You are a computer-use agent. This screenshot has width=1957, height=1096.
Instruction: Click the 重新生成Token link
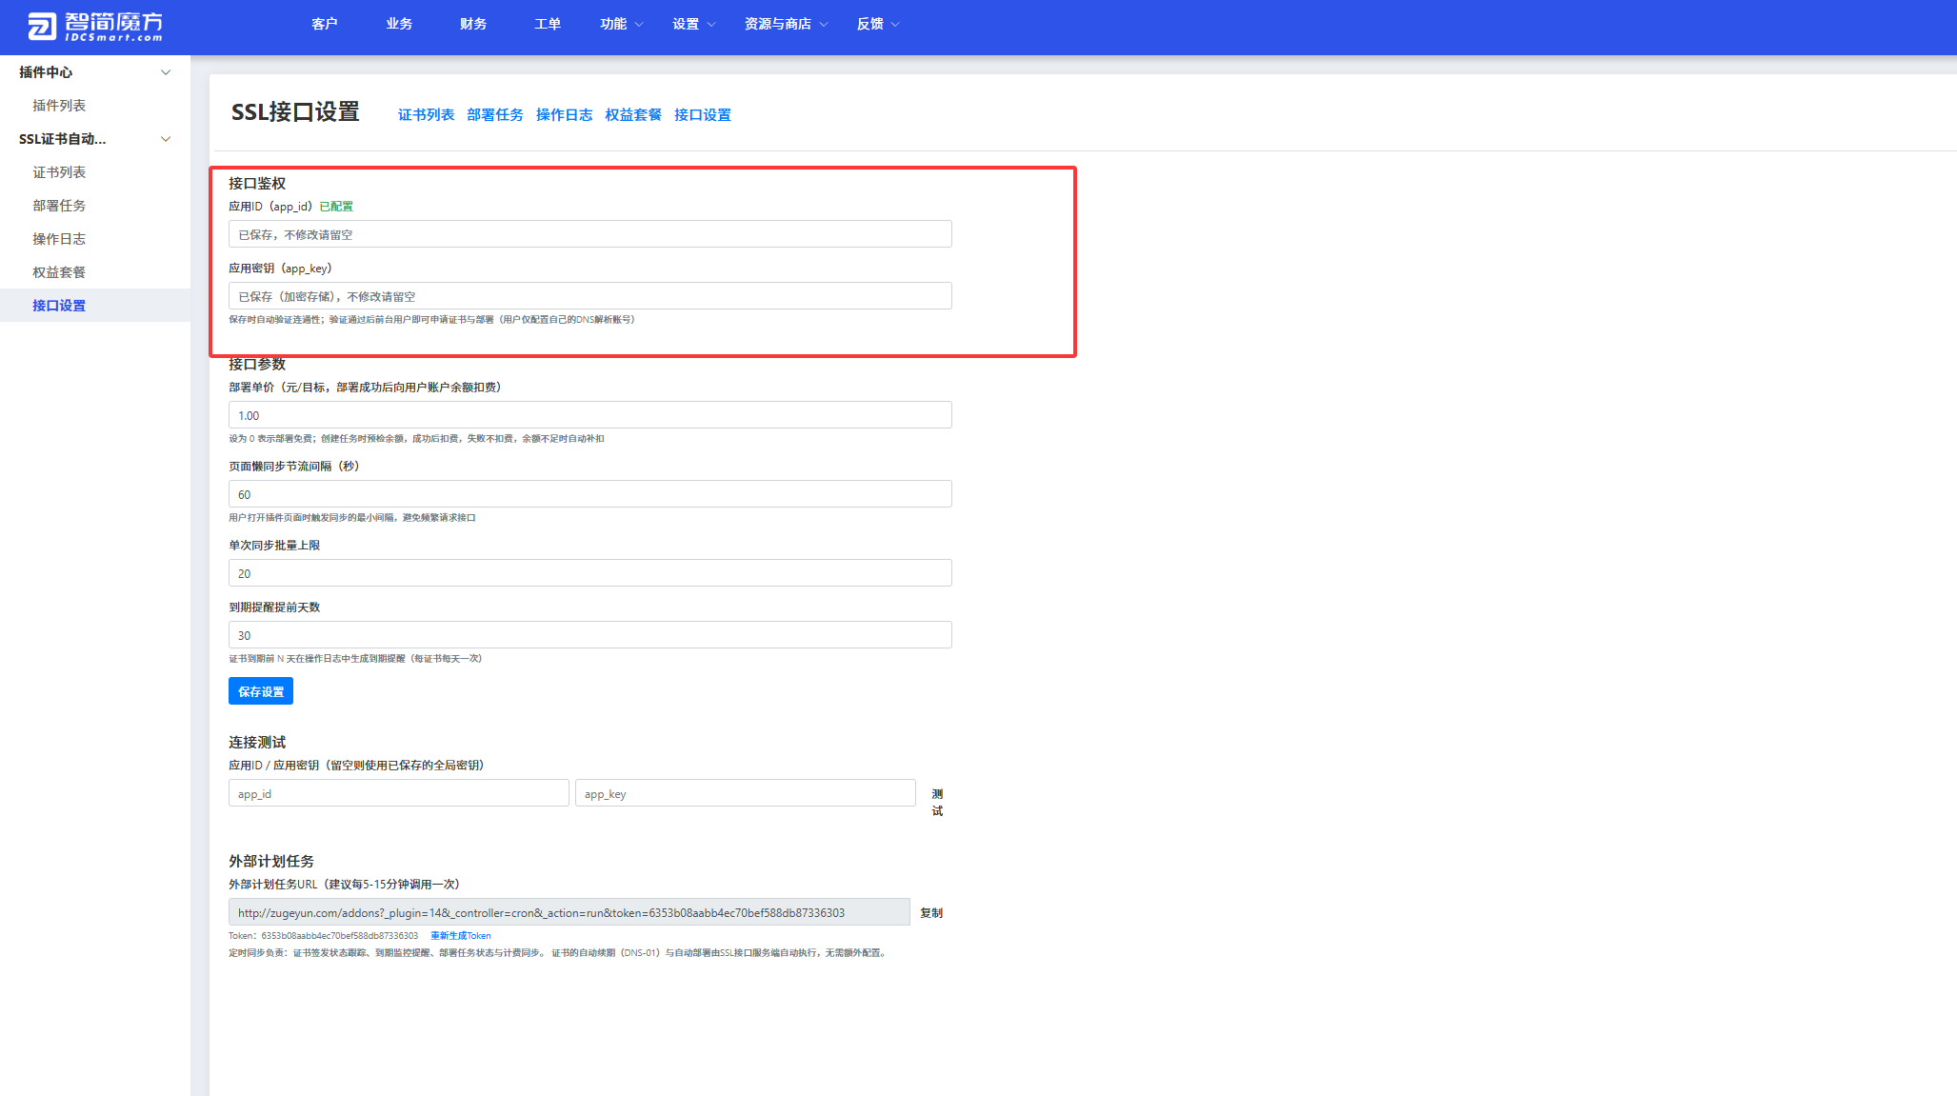point(461,935)
